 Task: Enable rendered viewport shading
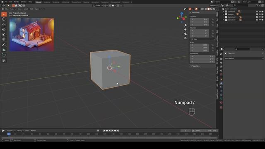point(214,9)
